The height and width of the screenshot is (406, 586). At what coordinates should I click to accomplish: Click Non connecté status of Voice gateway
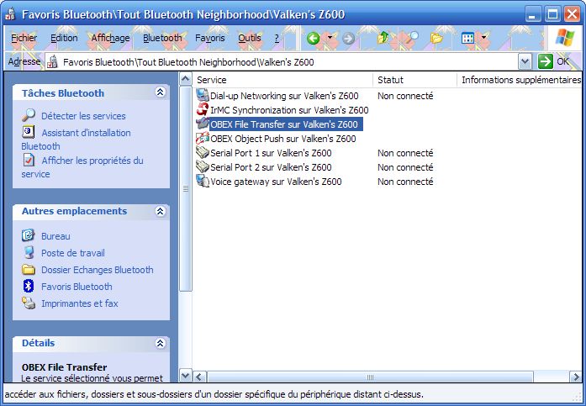(x=405, y=182)
